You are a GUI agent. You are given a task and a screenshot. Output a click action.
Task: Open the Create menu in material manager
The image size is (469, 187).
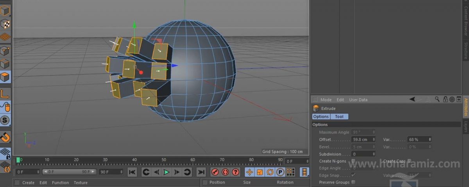click(x=28, y=182)
